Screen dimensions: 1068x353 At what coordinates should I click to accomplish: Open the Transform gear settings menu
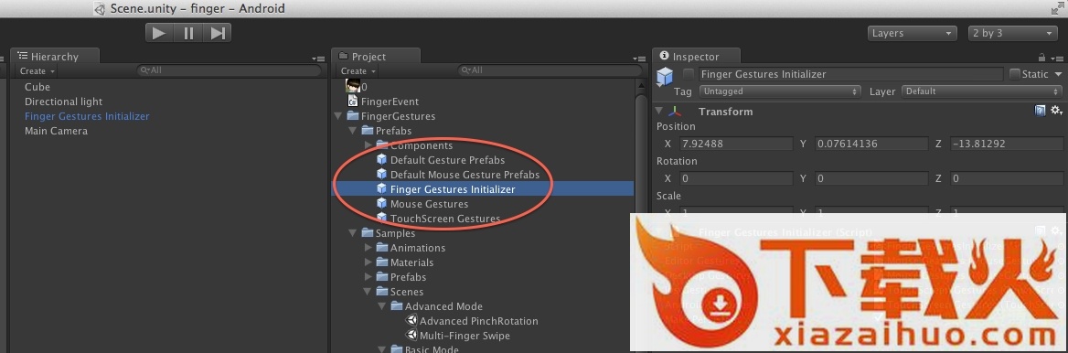pyautogui.click(x=1056, y=111)
